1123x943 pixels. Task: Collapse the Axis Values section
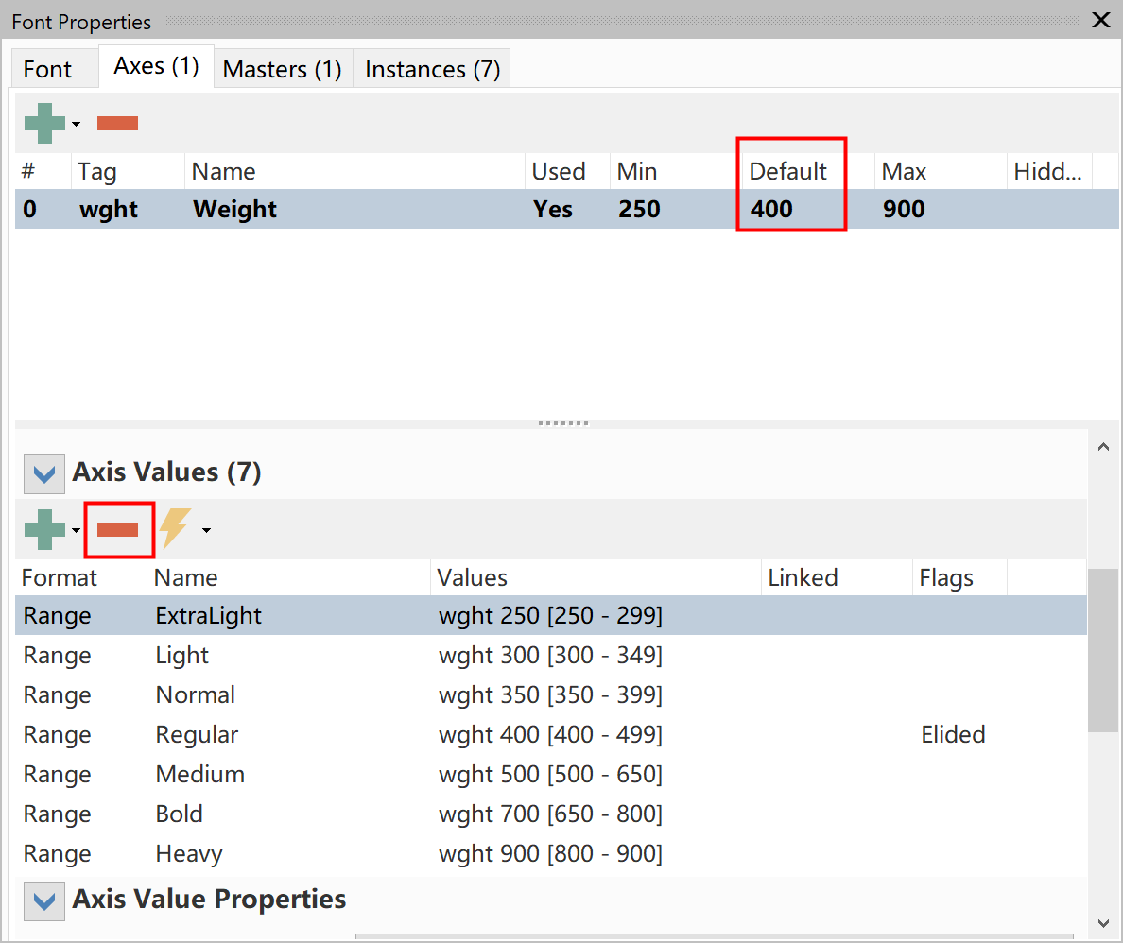click(44, 474)
